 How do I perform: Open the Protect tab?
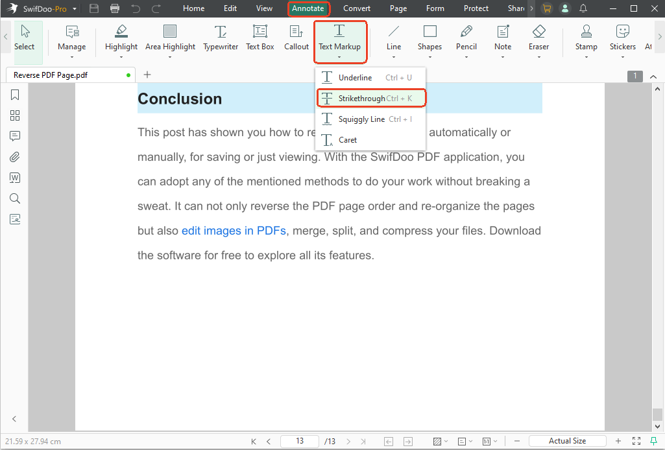tap(476, 8)
